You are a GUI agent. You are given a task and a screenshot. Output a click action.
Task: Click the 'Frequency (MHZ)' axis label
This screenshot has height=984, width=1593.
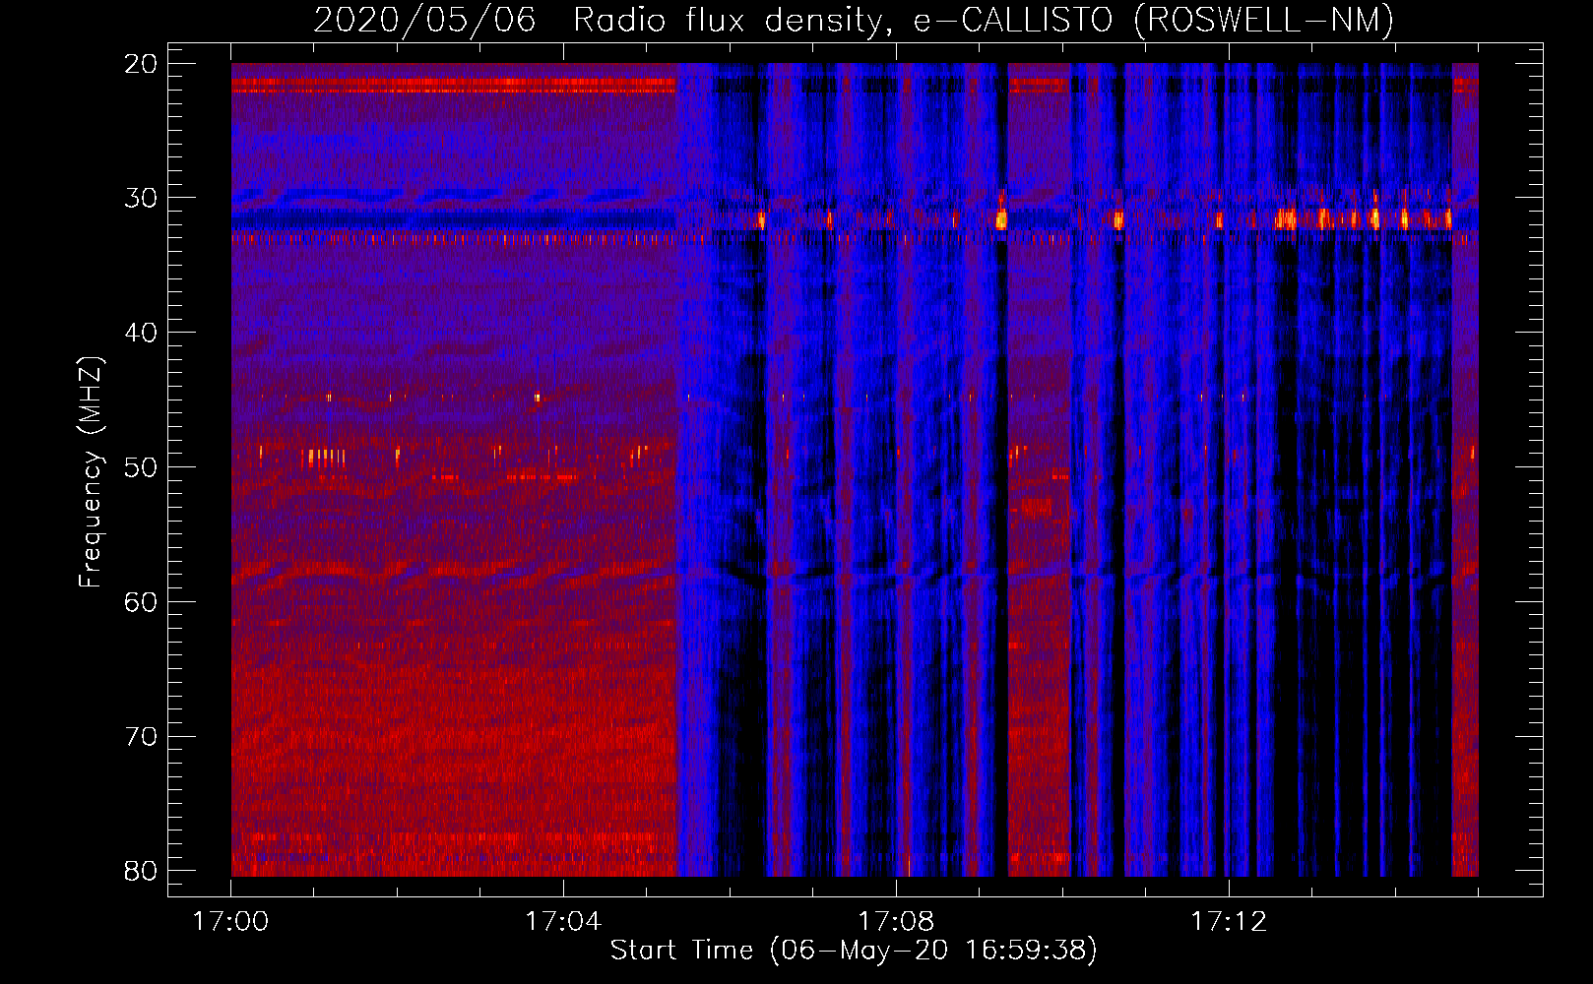91,472
